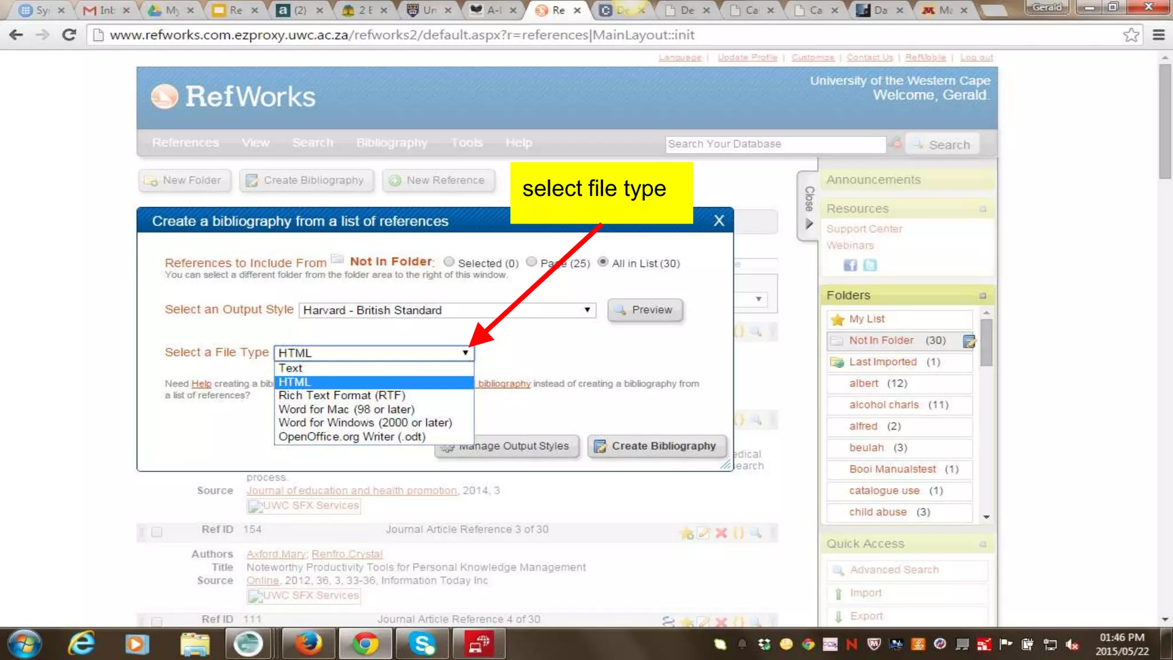
Task: Click the Close sidebar tab
Action: pyautogui.click(x=808, y=206)
